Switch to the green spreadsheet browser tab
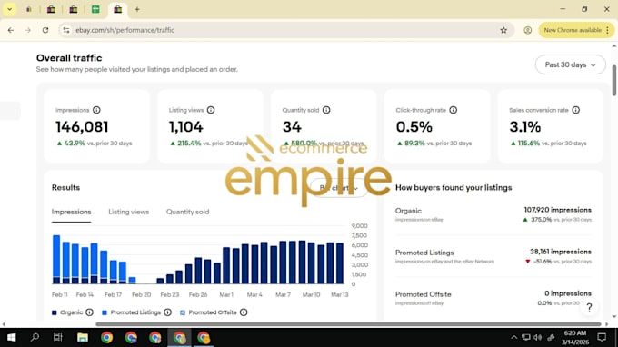618x347 pixels. [x=95, y=9]
